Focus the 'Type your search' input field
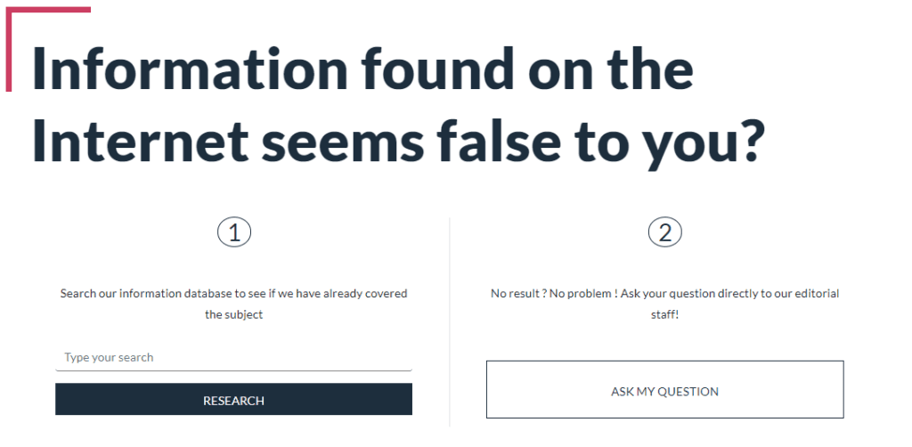Screen dimensions: 912x447 pos(233,357)
